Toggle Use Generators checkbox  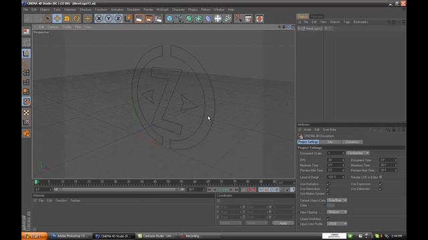click(x=328, y=189)
